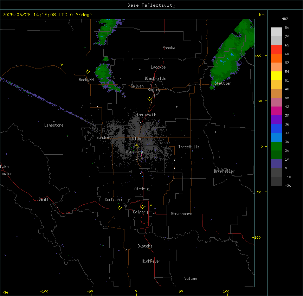
Task: Click the RockyMH label
Action: 86,80
